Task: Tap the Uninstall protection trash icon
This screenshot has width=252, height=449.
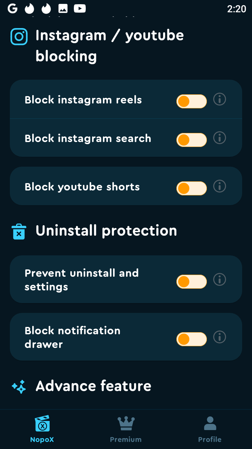Action: [x=19, y=232]
